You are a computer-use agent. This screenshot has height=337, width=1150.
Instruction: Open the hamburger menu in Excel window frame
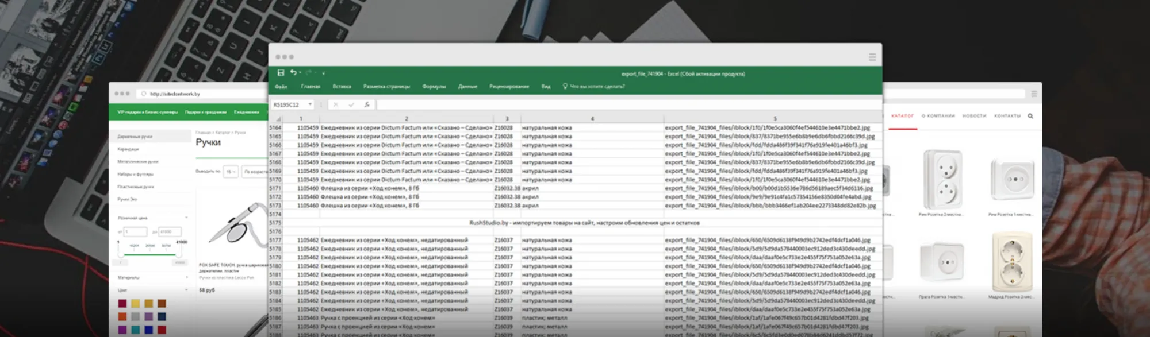872,57
